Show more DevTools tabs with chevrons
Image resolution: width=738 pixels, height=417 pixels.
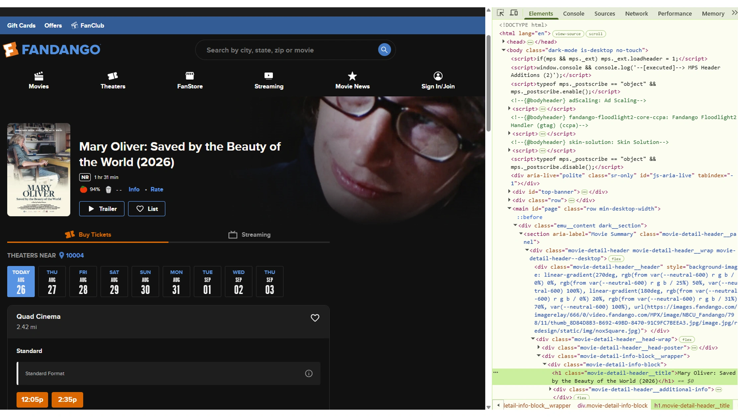point(734,13)
